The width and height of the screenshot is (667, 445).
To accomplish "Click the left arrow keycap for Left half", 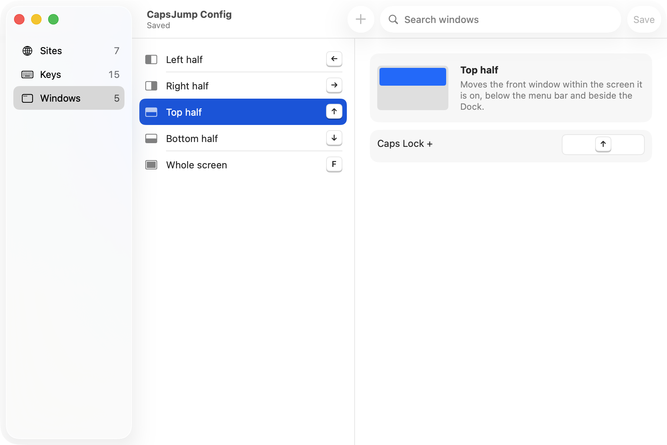I will coord(334,59).
